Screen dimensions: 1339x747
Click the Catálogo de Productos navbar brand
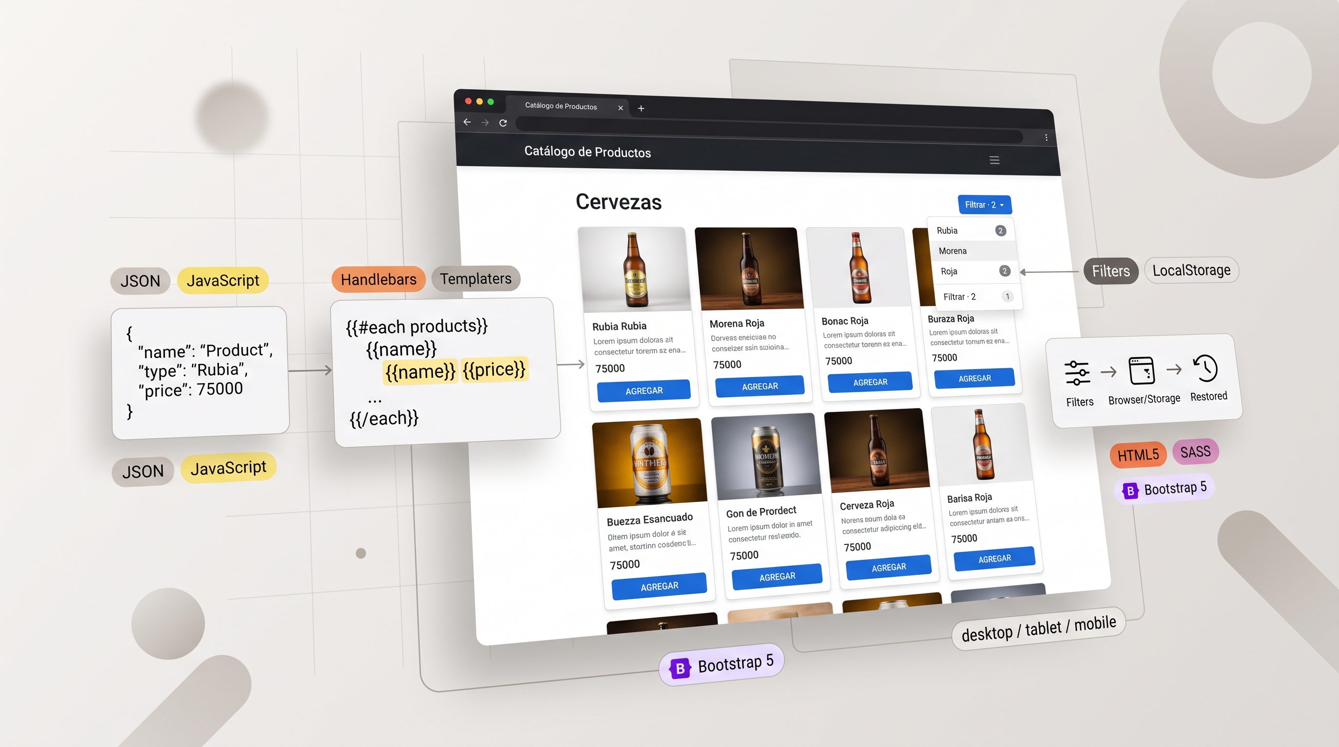(x=587, y=152)
